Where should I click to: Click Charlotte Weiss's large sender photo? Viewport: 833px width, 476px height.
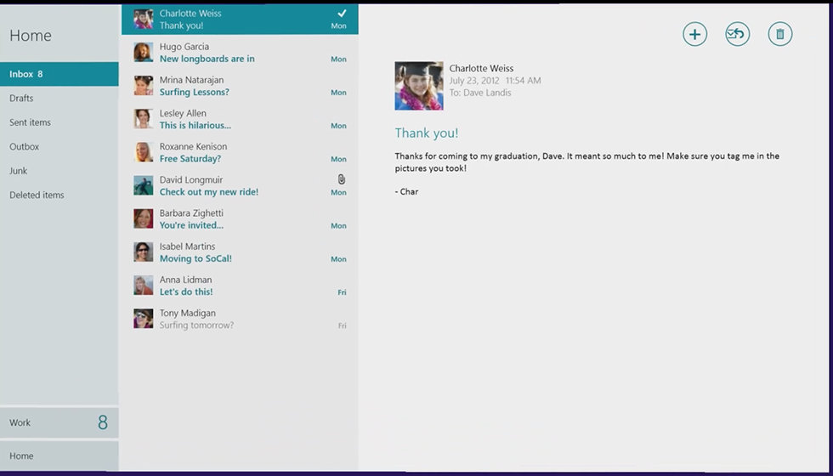[419, 86]
